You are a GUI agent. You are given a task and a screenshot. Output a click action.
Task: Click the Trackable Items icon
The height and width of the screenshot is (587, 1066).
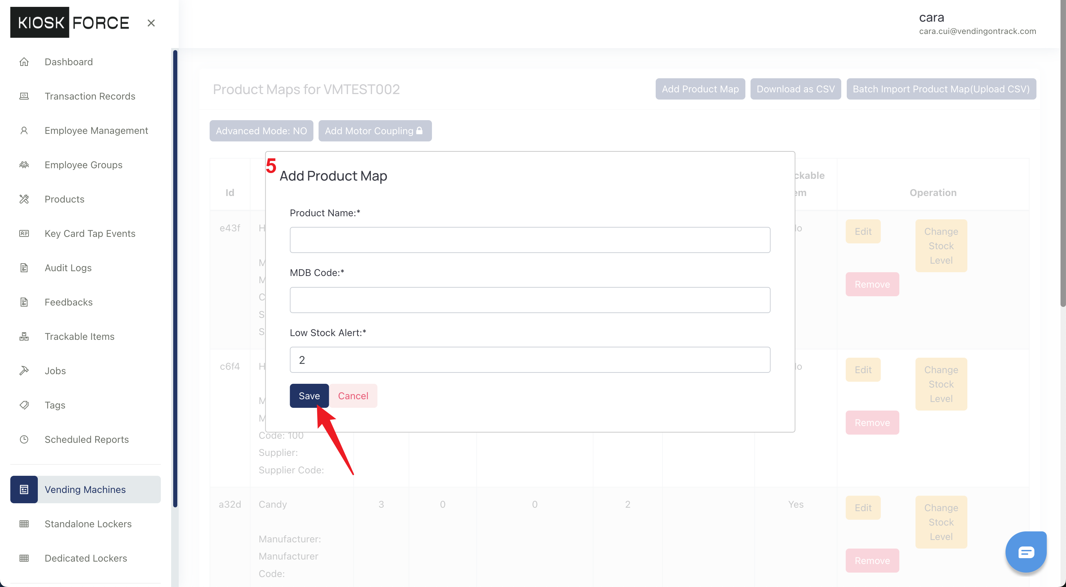[24, 336]
